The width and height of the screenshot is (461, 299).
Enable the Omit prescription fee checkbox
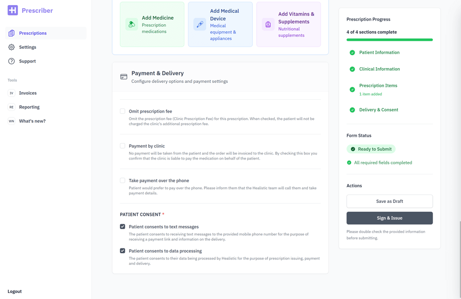point(123,111)
